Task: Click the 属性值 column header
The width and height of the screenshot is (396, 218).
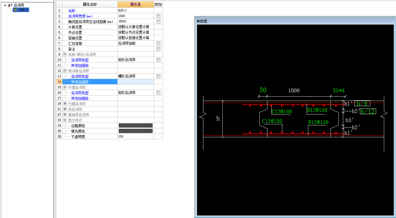Action: coord(136,4)
